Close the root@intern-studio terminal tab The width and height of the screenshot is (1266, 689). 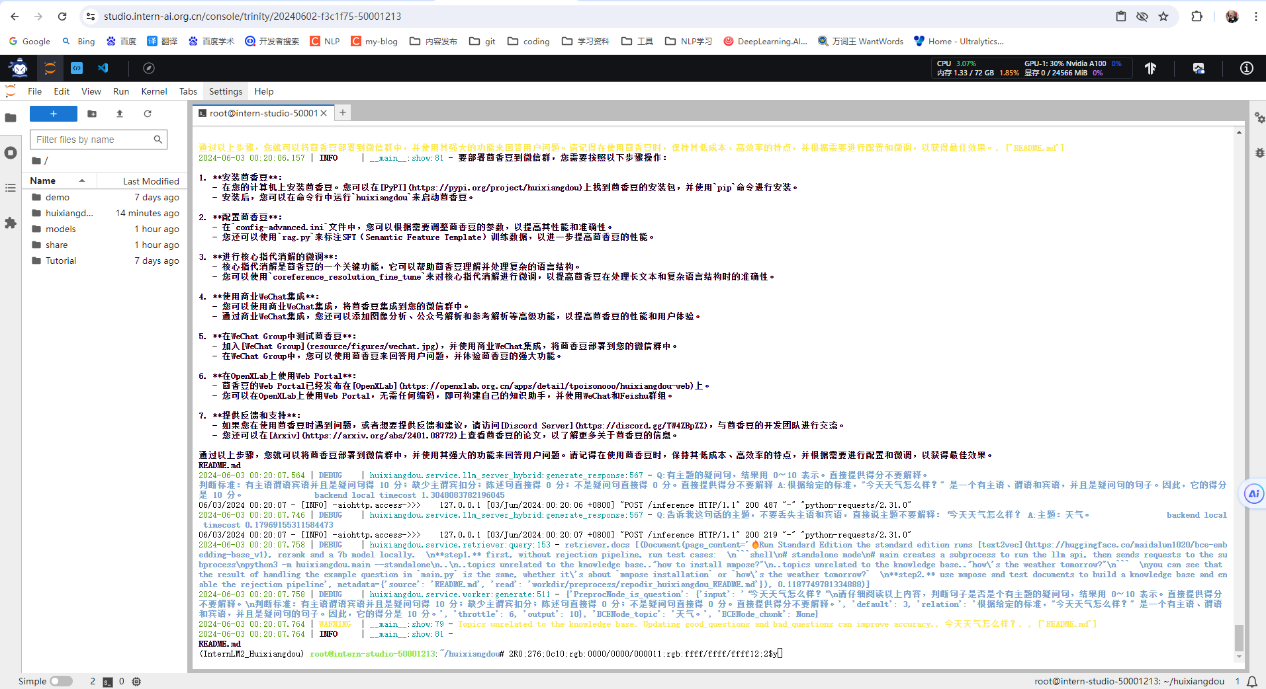point(324,113)
